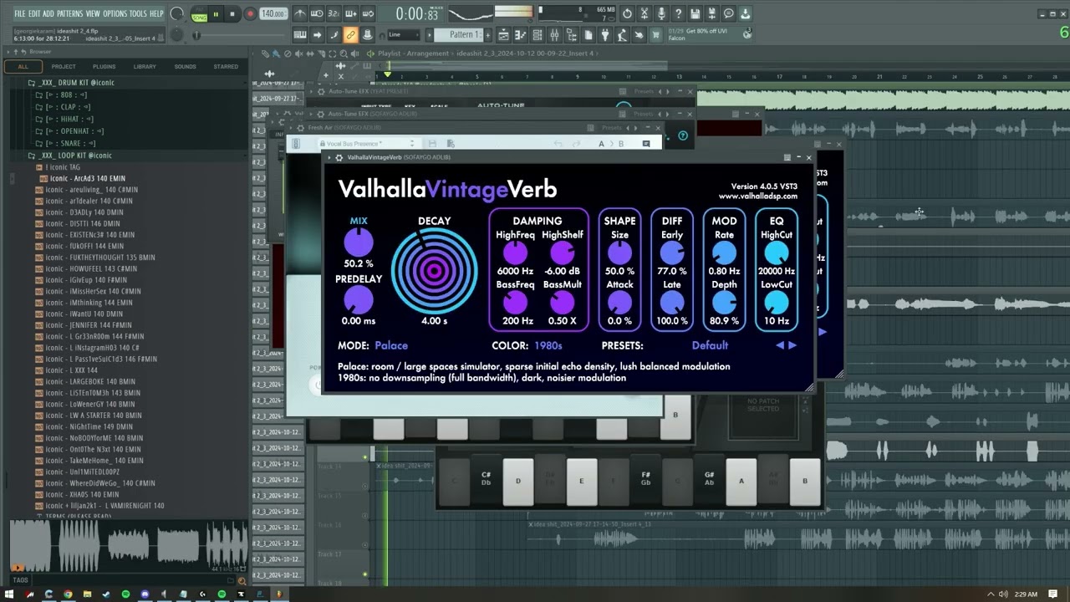Click the A key on piano keyboard
The height and width of the screenshot is (602, 1070).
pyautogui.click(x=741, y=481)
